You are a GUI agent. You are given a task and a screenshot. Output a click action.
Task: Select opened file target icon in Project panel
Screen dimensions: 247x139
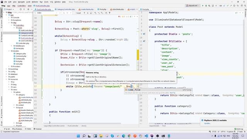20,9
